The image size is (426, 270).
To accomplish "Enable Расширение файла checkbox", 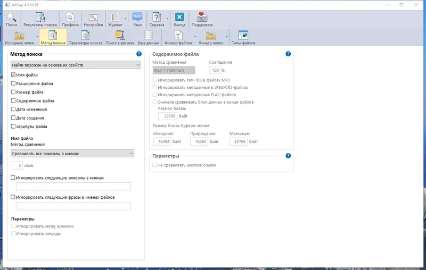I will pyautogui.click(x=13, y=83).
